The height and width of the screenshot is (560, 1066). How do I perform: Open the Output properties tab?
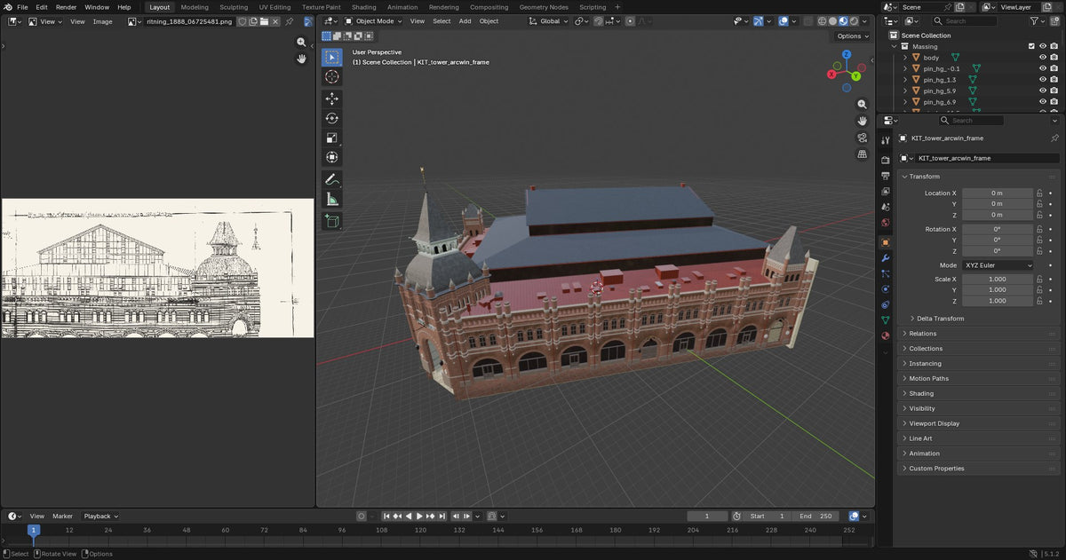pyautogui.click(x=885, y=176)
